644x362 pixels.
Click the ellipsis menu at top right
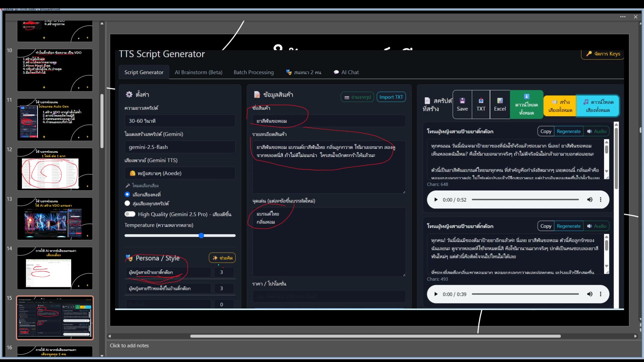click(x=623, y=17)
